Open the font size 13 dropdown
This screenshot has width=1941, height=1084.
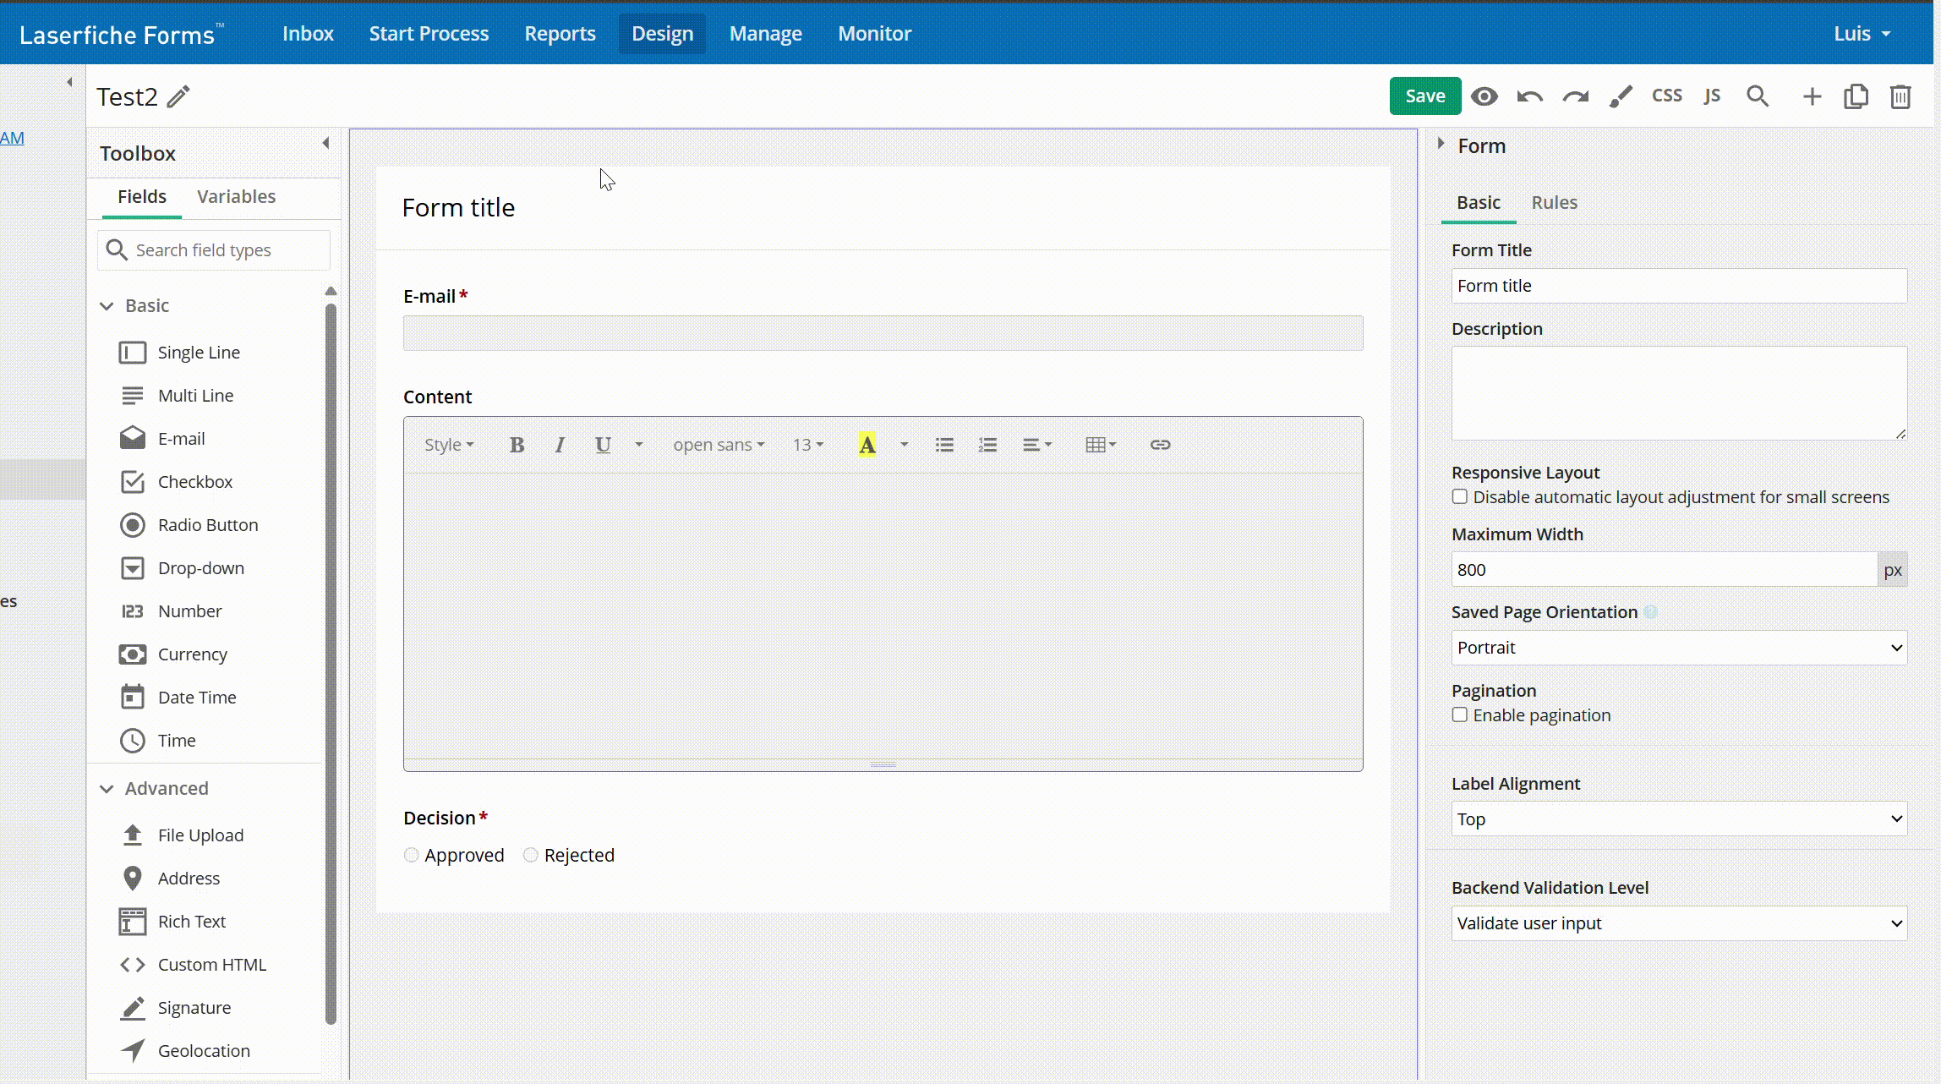808,445
